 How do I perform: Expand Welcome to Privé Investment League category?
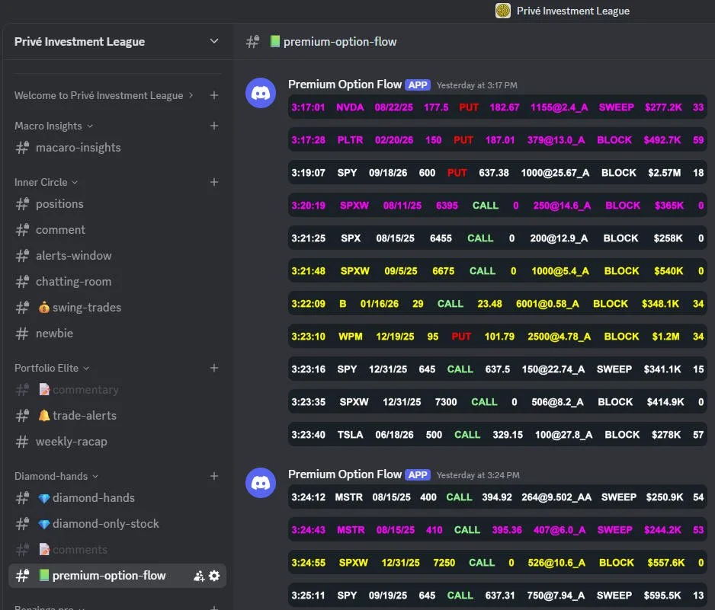(x=104, y=95)
